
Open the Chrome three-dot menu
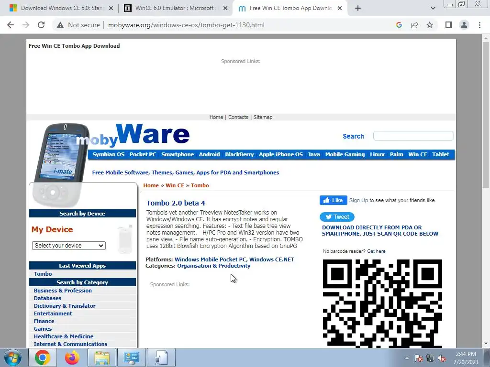click(x=479, y=25)
